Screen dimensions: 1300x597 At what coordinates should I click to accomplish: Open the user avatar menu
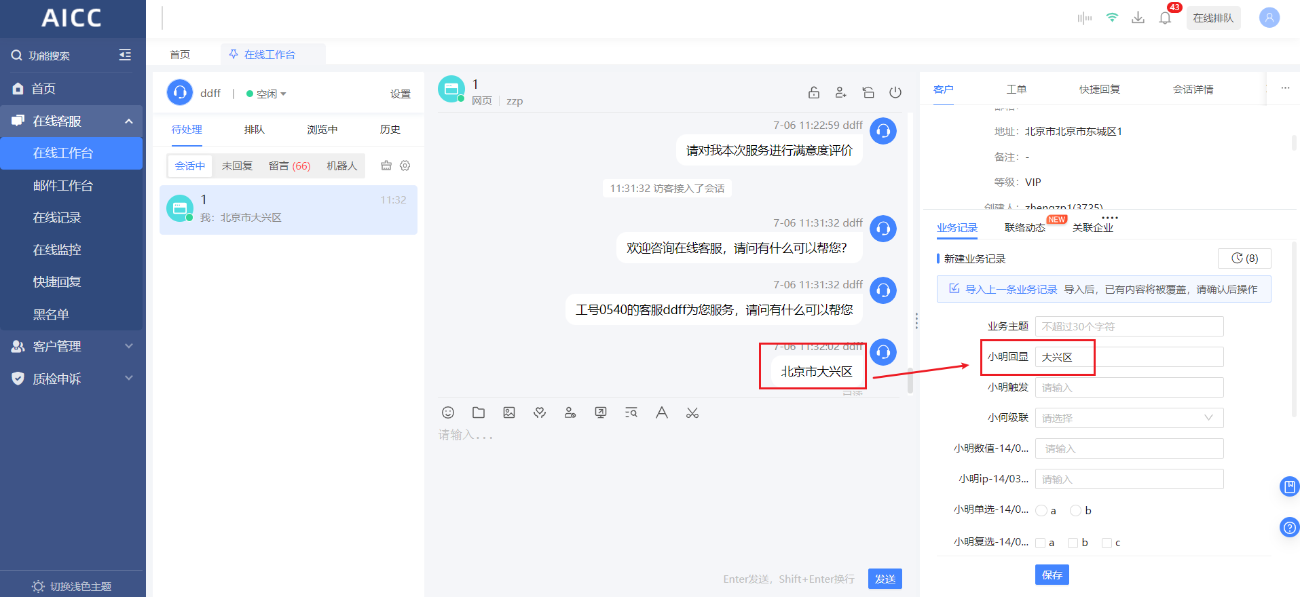click(1269, 18)
